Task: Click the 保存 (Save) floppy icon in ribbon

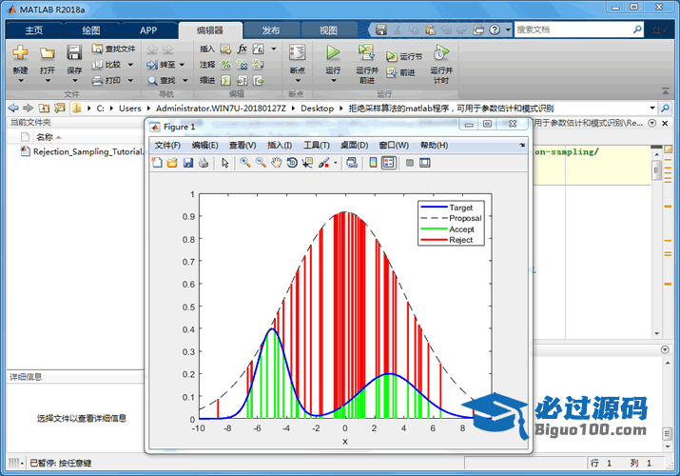Action: tap(74, 52)
